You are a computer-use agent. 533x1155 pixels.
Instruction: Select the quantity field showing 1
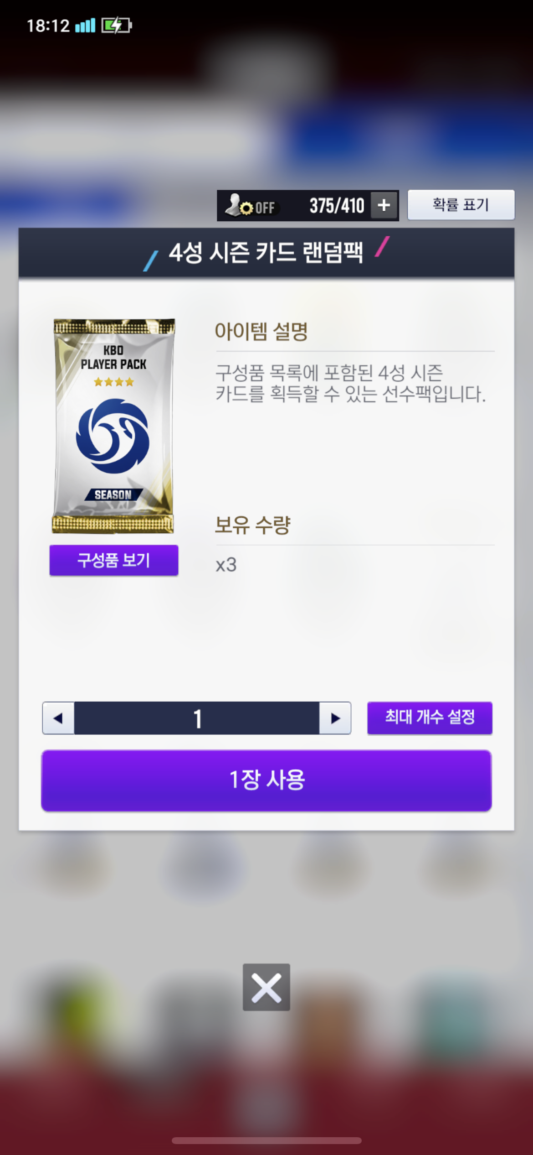(x=197, y=718)
